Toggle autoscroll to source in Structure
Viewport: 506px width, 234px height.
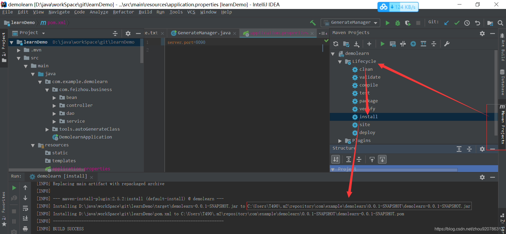coord(372,159)
